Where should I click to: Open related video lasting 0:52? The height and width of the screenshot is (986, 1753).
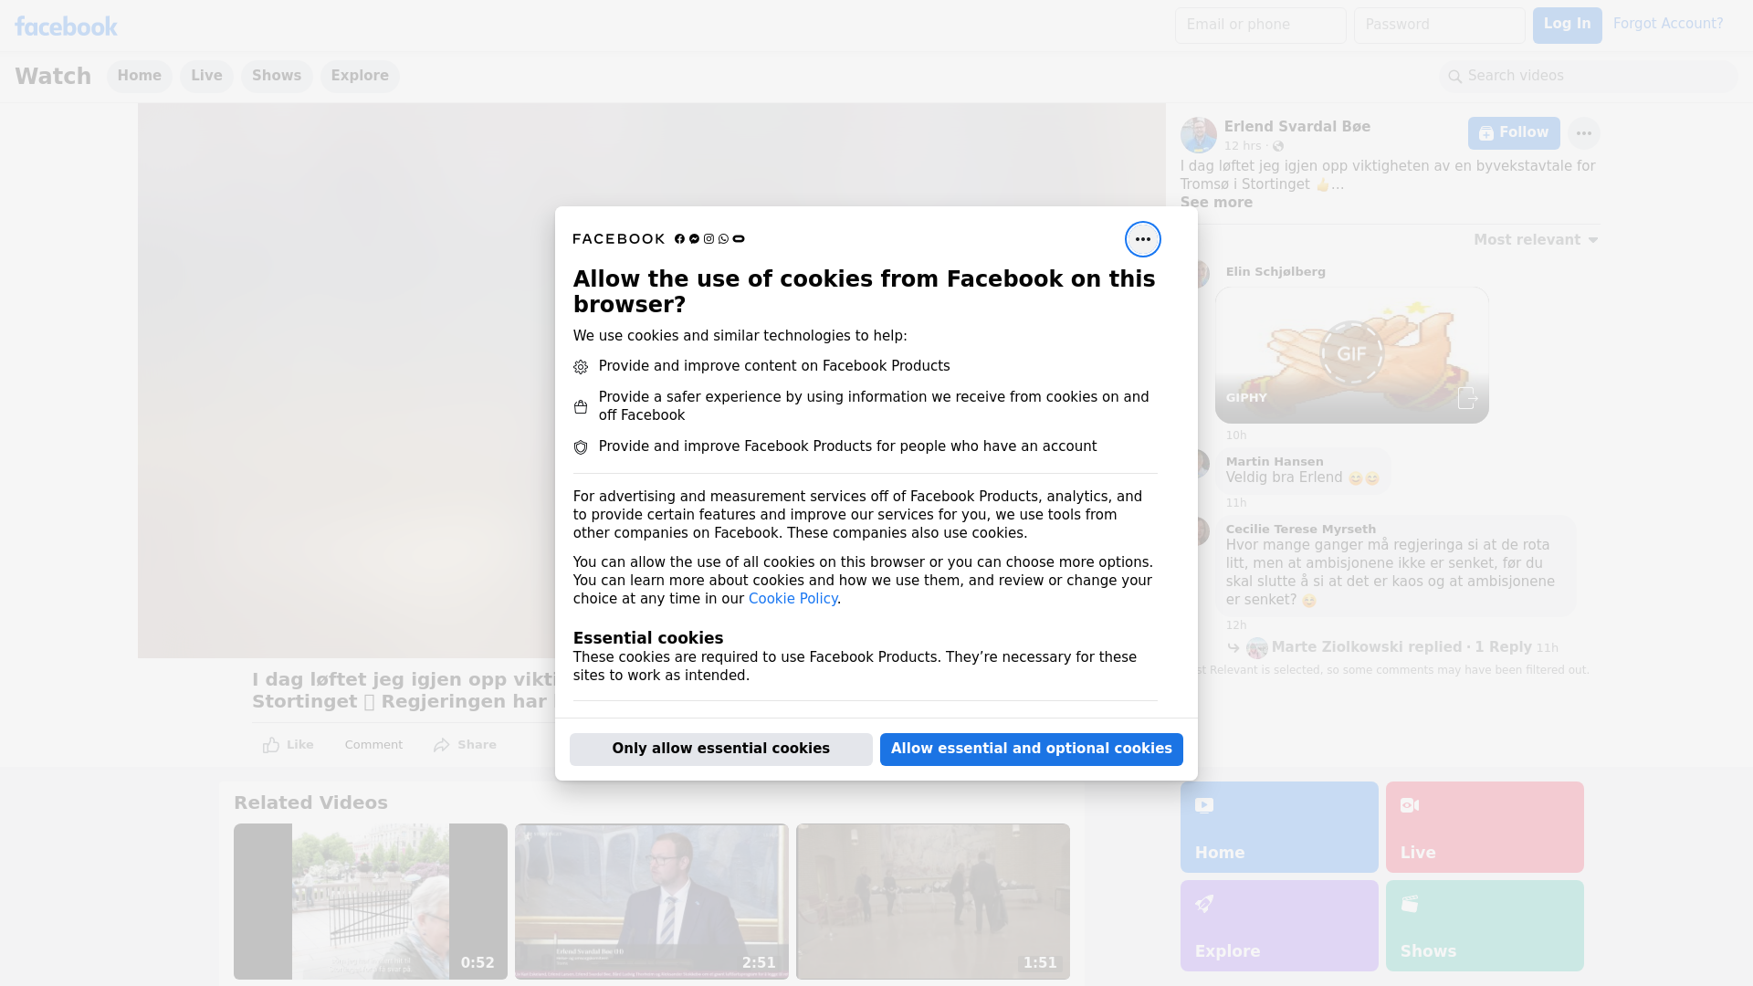point(370,901)
